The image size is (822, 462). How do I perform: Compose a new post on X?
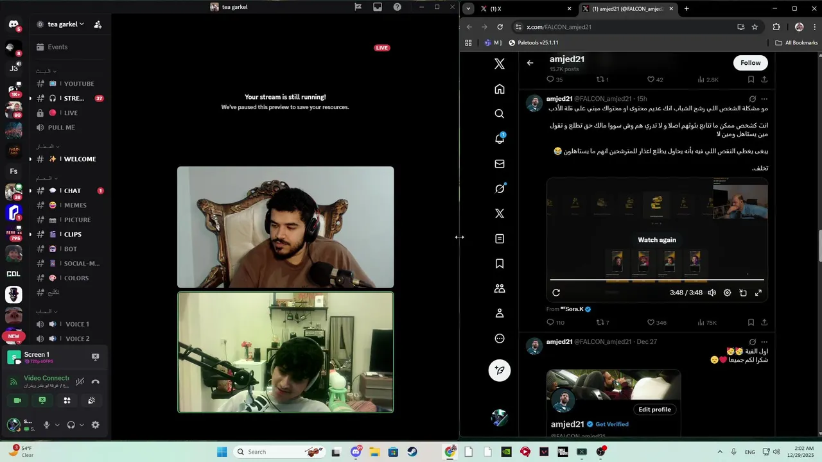click(x=500, y=370)
